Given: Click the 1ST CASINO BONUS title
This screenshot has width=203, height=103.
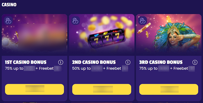Looking at the screenshot, I should pyautogui.click(x=26, y=62).
